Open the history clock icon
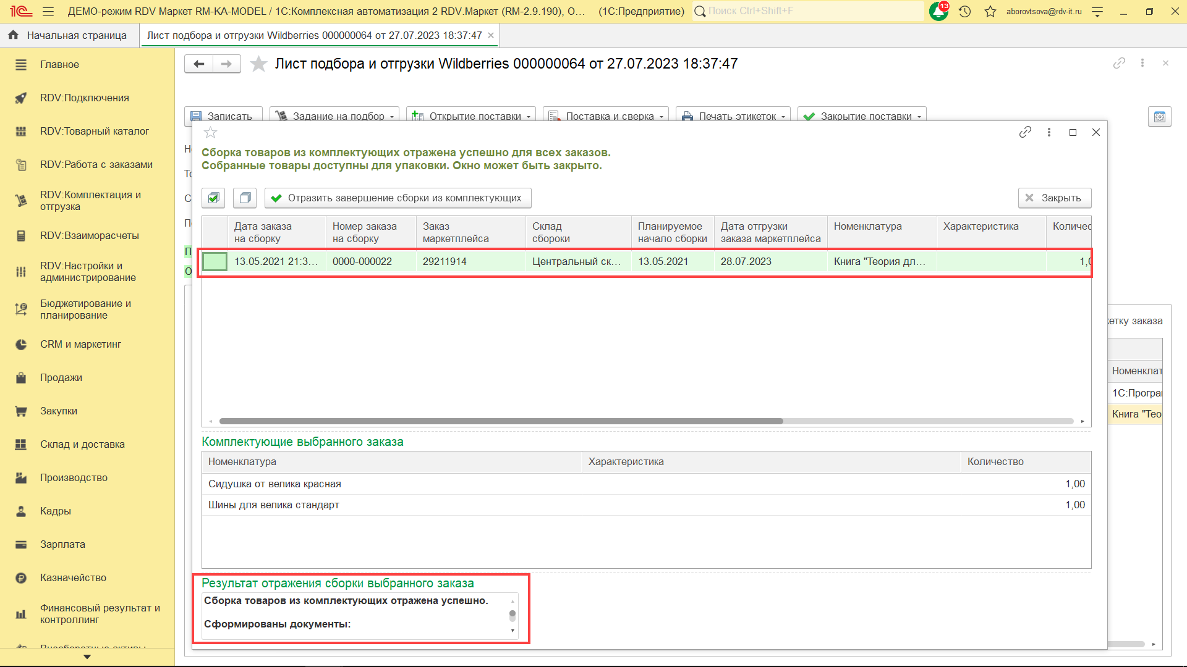 point(964,11)
